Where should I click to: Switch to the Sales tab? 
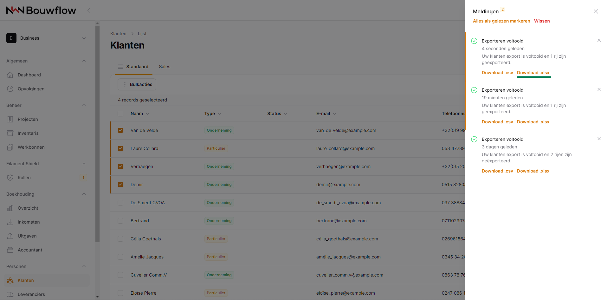[165, 67]
